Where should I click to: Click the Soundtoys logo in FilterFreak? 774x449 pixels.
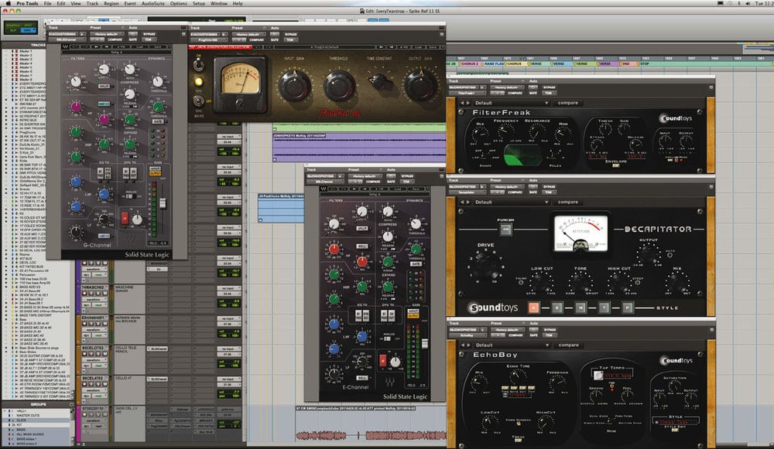click(676, 117)
